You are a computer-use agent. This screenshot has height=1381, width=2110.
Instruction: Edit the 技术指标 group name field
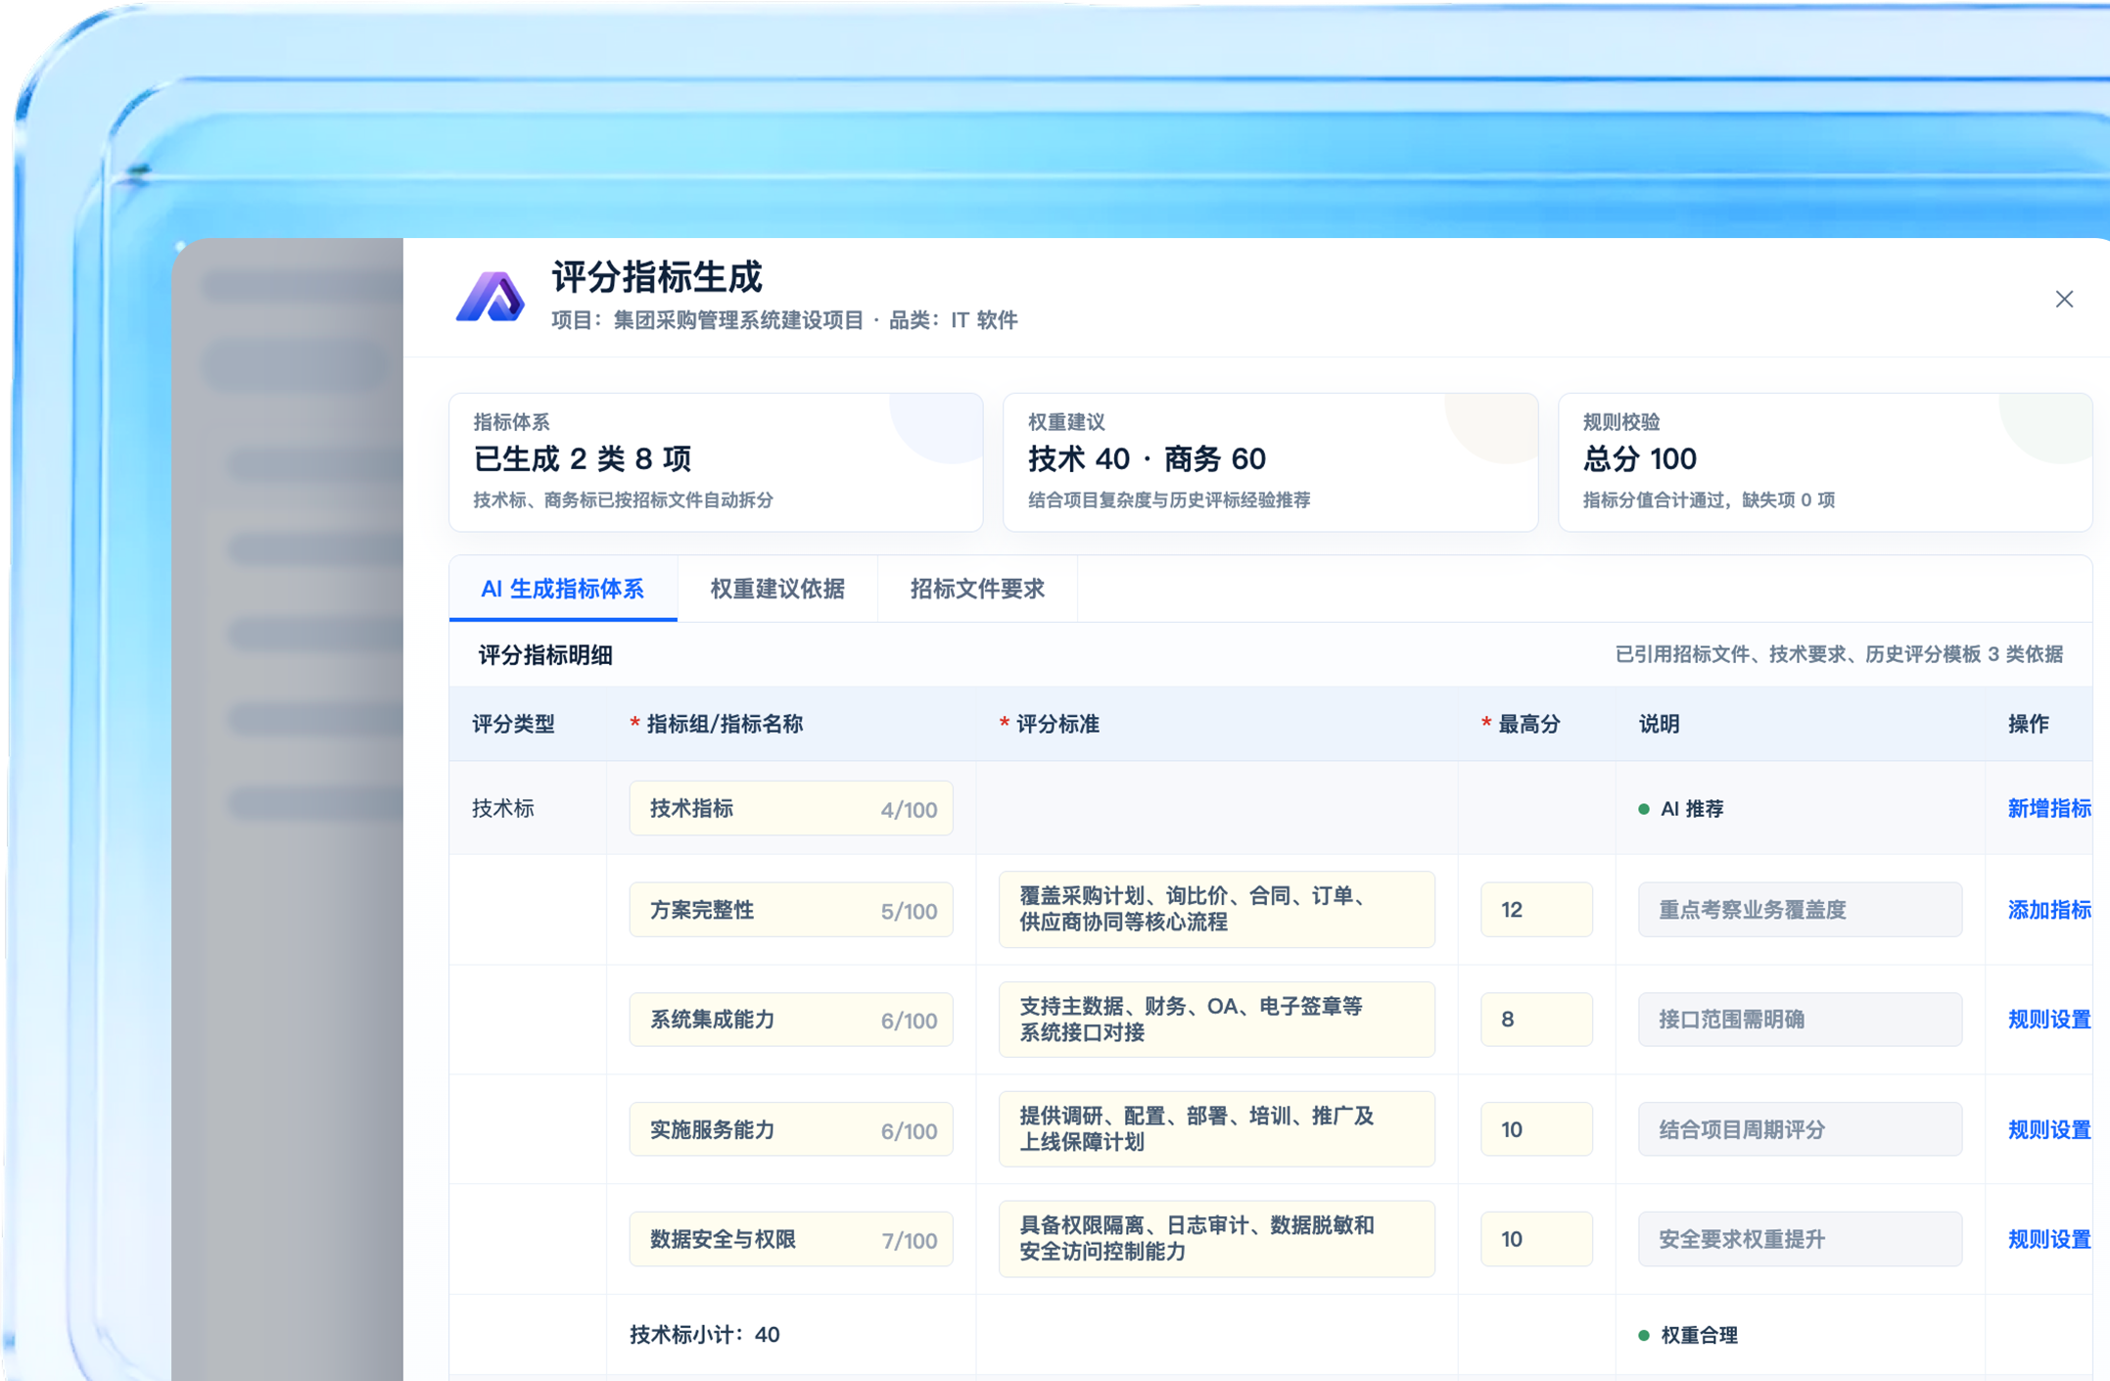click(x=791, y=808)
